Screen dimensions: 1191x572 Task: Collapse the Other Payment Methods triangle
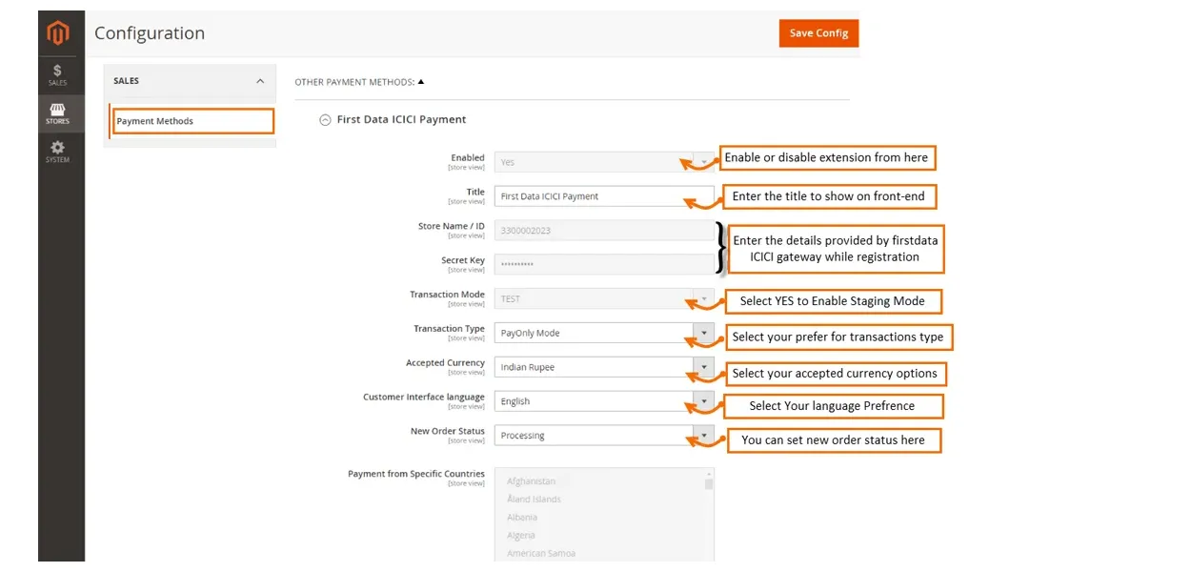click(x=421, y=82)
